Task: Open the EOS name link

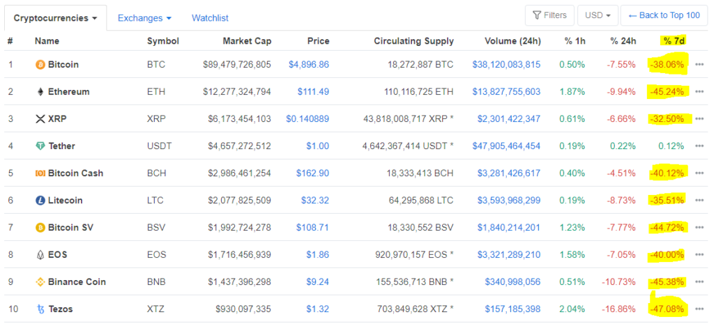Action: pos(57,255)
